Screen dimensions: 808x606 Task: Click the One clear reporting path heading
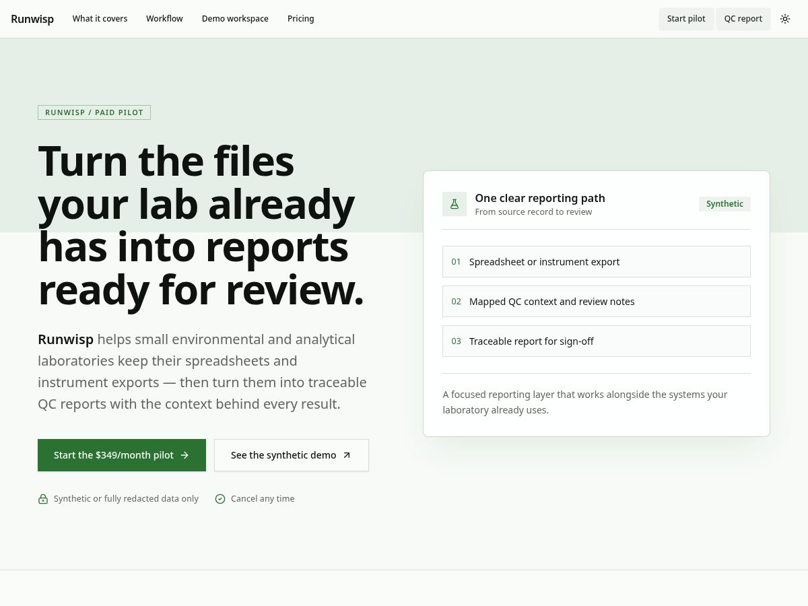(x=540, y=198)
